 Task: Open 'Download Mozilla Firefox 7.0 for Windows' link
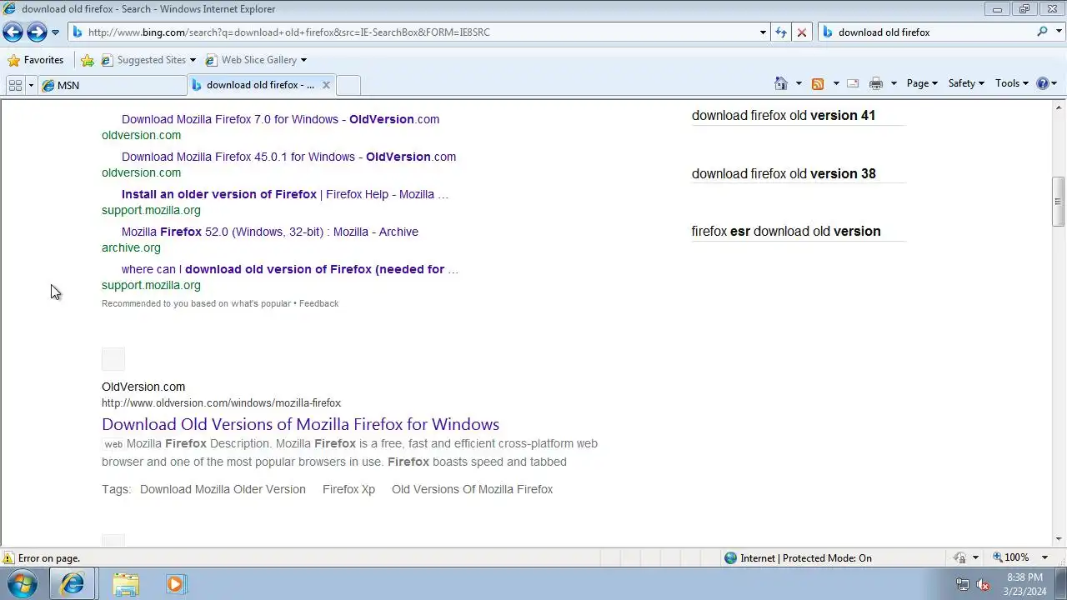point(280,119)
